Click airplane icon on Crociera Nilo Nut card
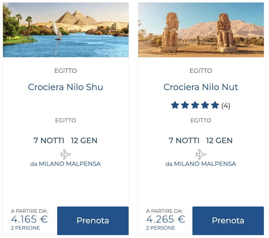269x238 pixels. (x=201, y=154)
